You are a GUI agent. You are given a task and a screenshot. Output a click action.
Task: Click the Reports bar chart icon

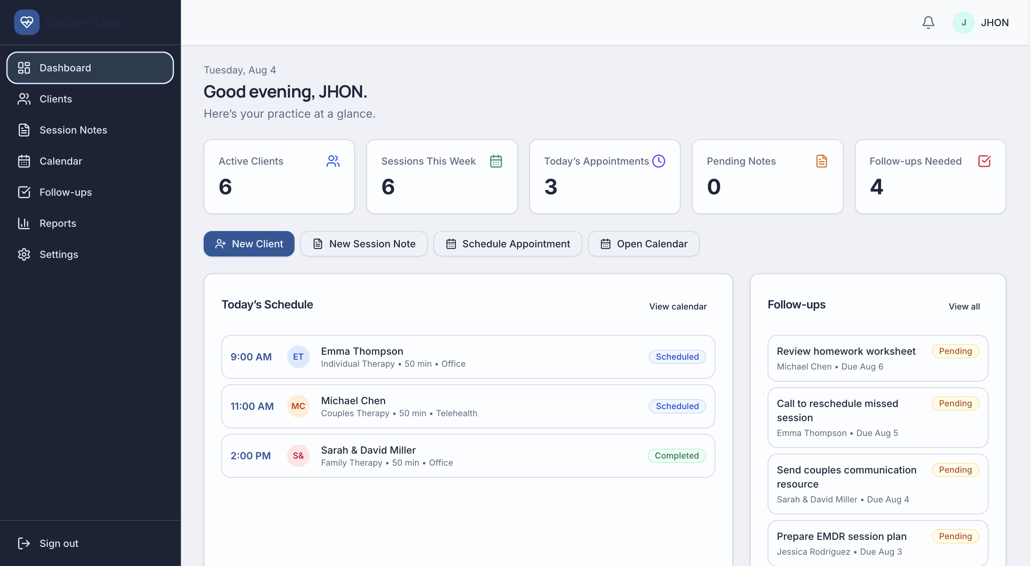coord(24,223)
